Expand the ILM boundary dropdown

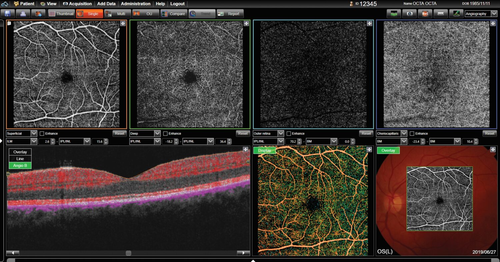coord(34,141)
